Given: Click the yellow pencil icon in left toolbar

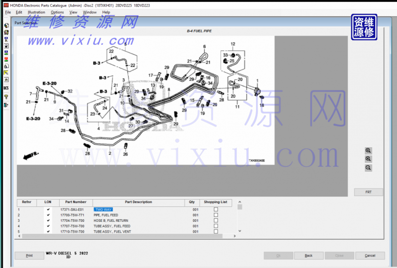Looking at the screenshot, I should click(x=6, y=73).
